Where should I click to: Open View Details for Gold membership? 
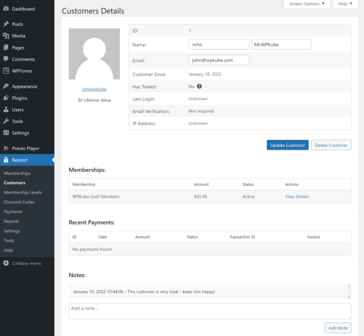(297, 196)
